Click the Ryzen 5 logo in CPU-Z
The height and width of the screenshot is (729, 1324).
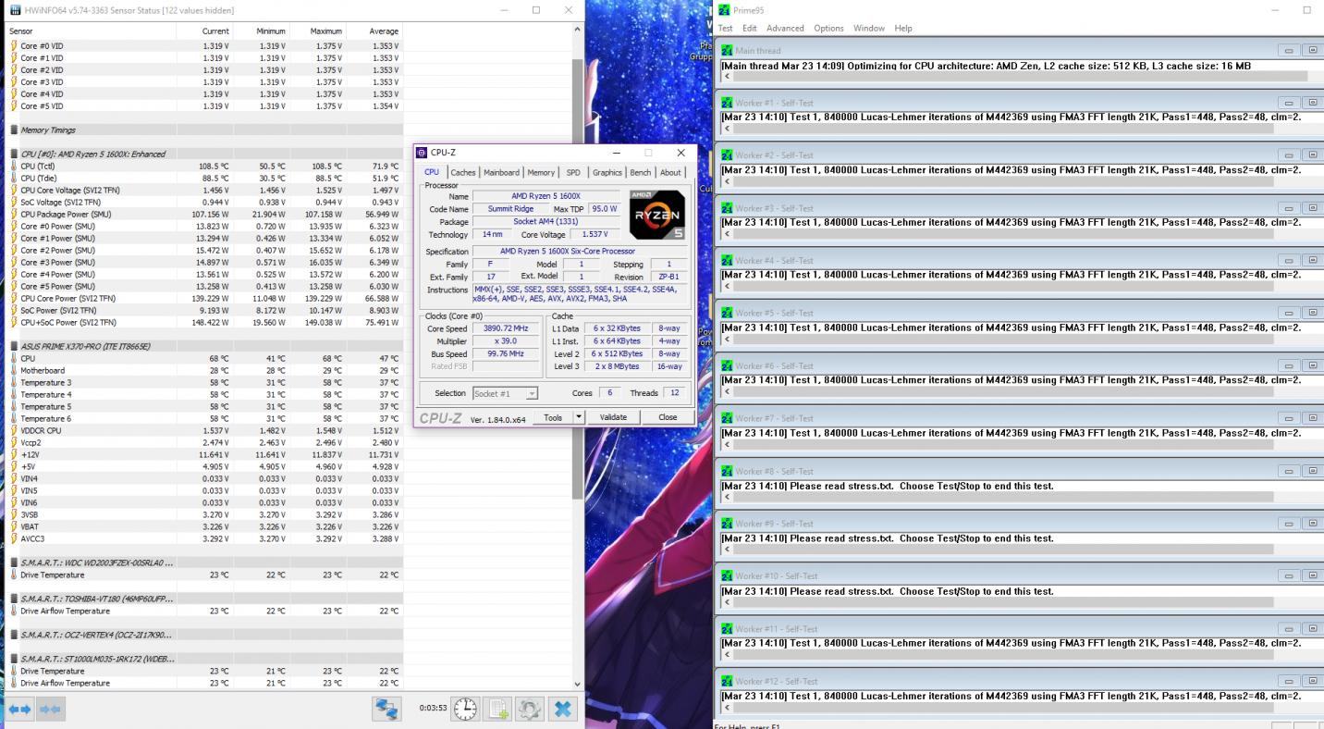pos(656,215)
